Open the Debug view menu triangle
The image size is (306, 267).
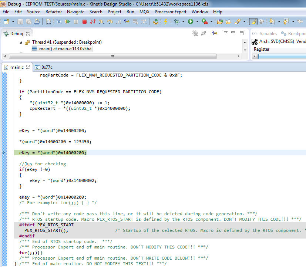(x=226, y=33)
